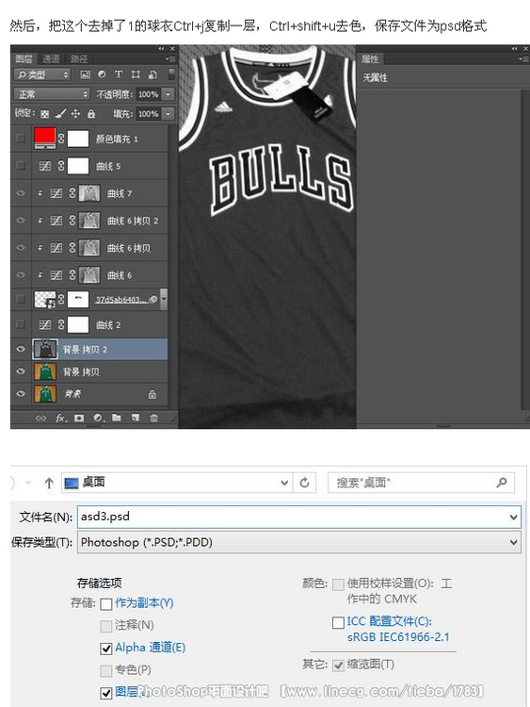
Task: Add a layer style with fx icon
Action: tap(61, 418)
